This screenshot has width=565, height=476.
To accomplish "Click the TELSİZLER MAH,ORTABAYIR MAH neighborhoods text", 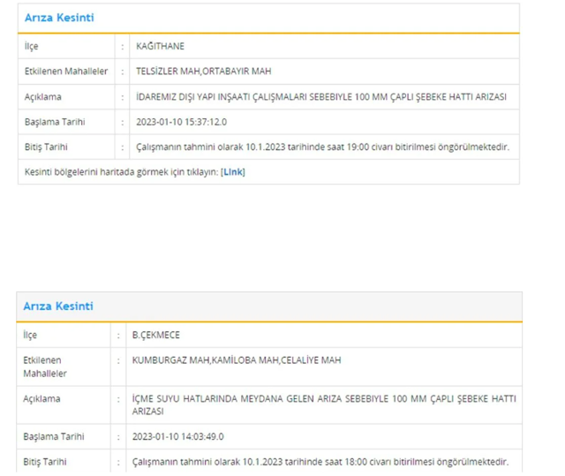I will click(202, 71).
